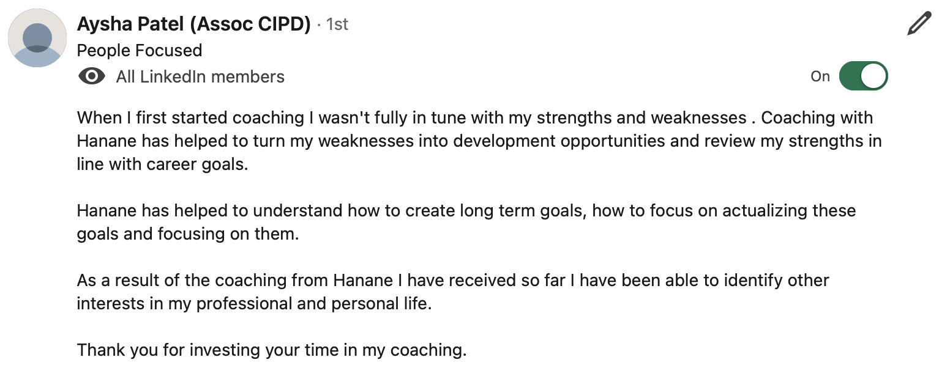Viewport: 950px width, 368px height.
Task: Click 'interests in my professional and personal life.'
Action: (255, 304)
